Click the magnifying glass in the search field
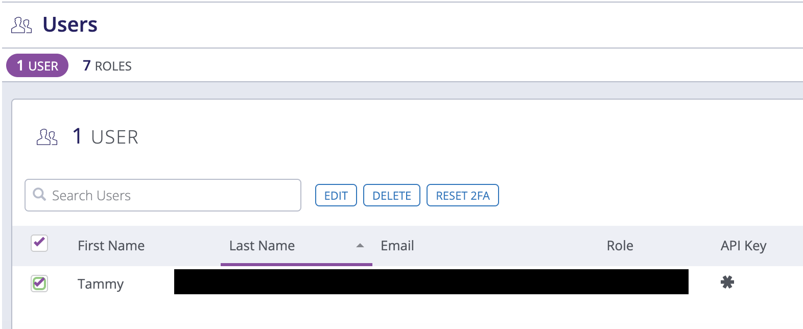The height and width of the screenshot is (329, 803). (x=39, y=195)
